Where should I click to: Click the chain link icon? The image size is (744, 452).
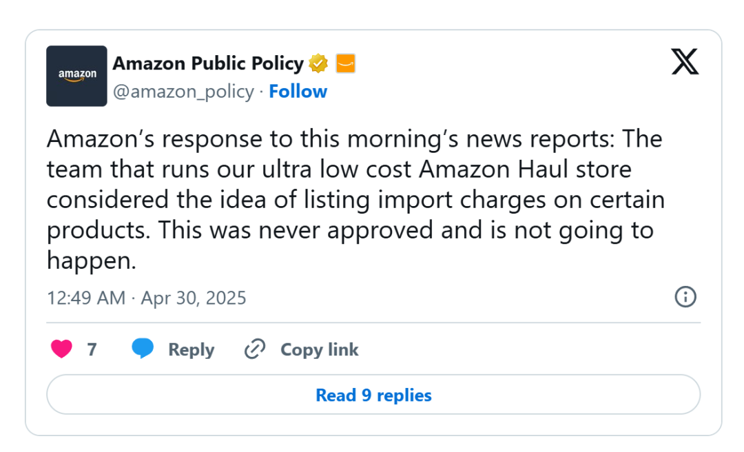coord(255,349)
